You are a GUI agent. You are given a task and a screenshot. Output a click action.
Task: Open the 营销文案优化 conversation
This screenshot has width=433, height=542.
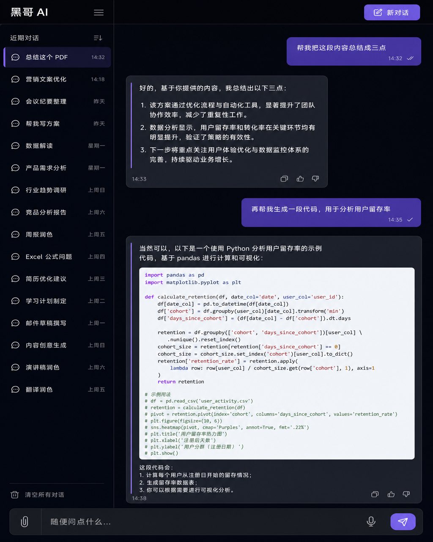coord(57,79)
